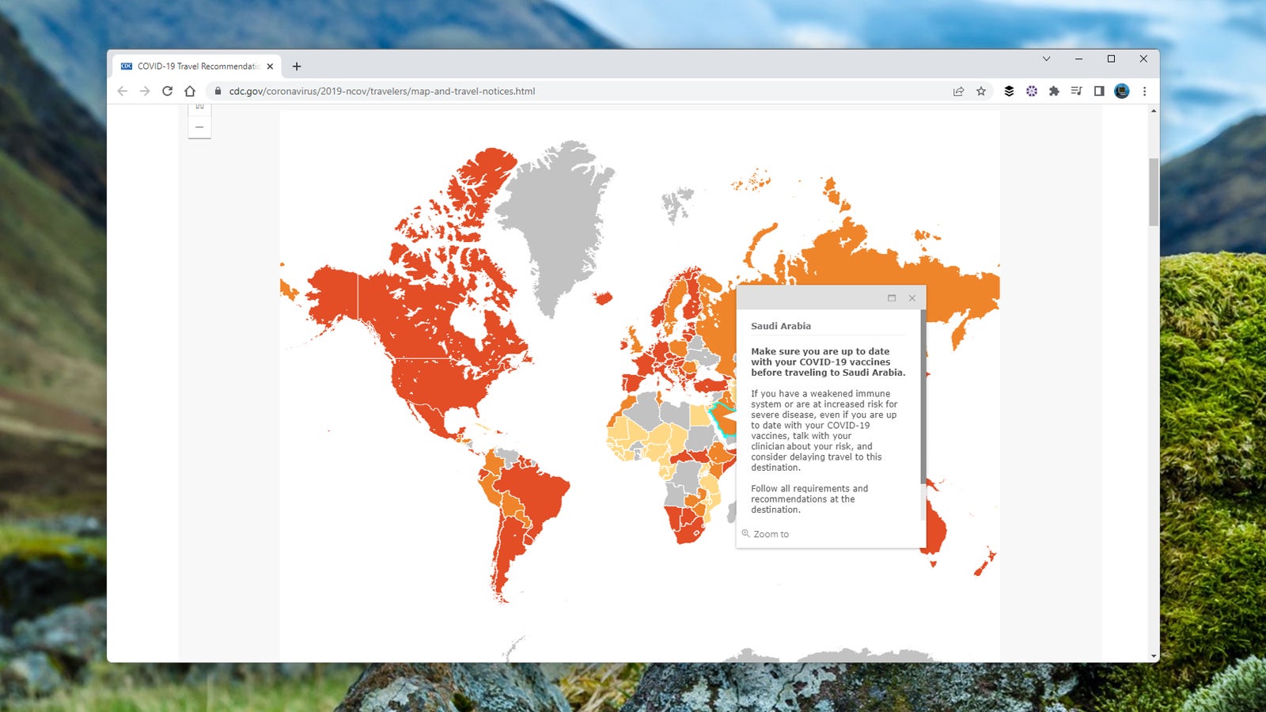This screenshot has width=1266, height=712.
Task: Bookmark this page with the star icon
Action: coord(981,91)
